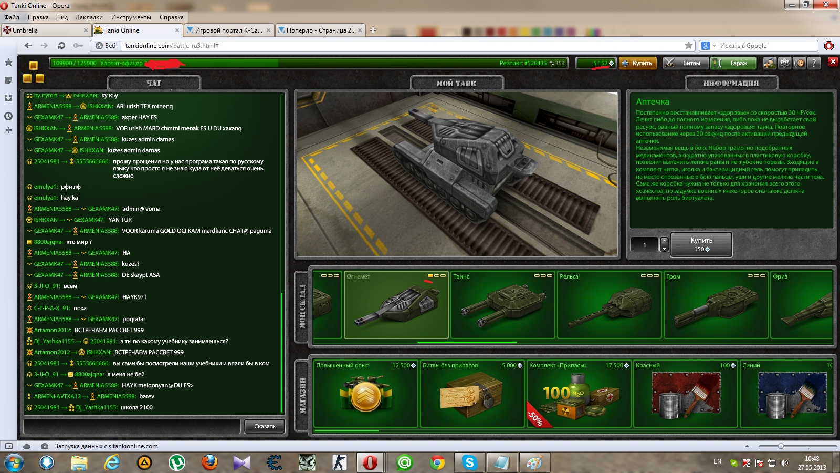Decrease purchase quantity stepper arrow
Viewport: 840px width, 473px height.
tap(664, 248)
